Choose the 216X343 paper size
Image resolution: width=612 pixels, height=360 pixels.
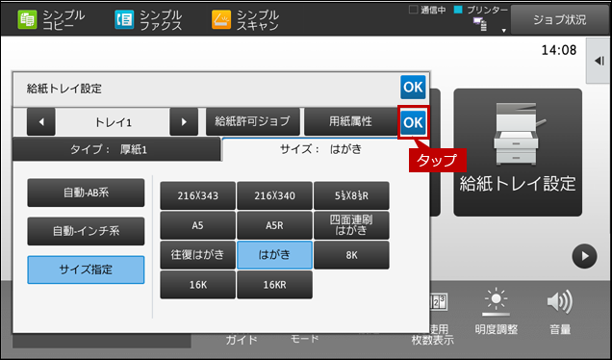198,195
